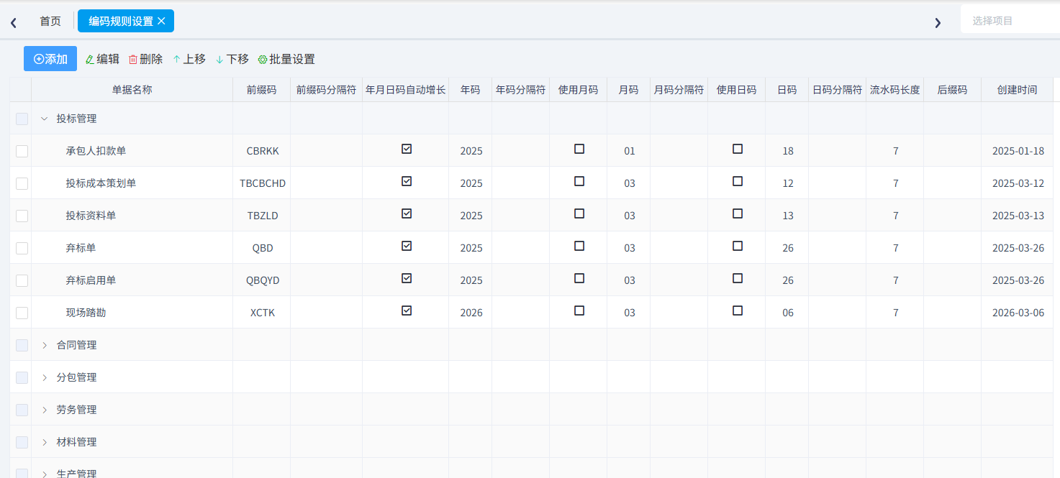Click the 投标资料单 document name
Viewport: 1060px width, 478px height.
click(91, 216)
